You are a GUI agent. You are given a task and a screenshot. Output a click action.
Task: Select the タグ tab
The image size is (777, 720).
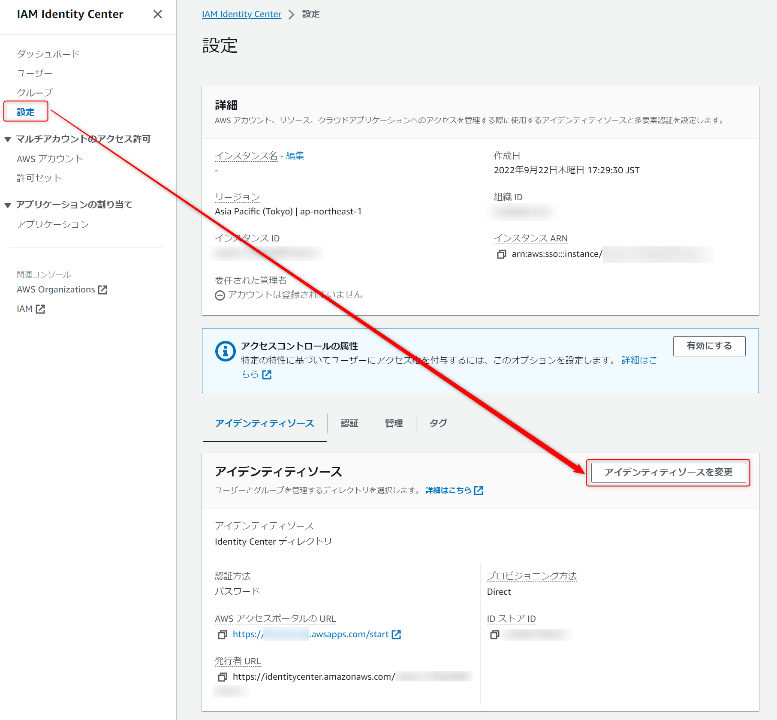pos(438,424)
